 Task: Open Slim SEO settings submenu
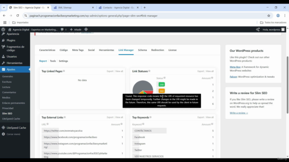(x=7, y=113)
